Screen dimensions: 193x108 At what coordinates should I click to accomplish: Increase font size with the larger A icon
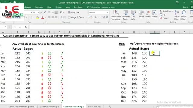(x=41, y=13)
